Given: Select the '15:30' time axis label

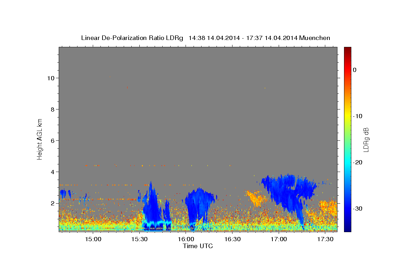Looking at the screenshot, I should [x=140, y=239].
